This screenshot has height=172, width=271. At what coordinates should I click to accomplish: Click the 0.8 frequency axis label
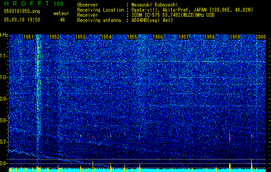(4, 120)
